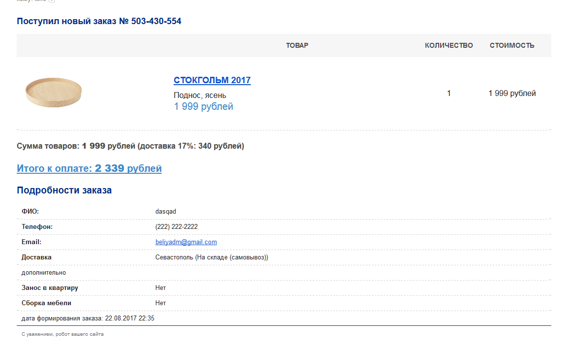Image resolution: width=566 pixels, height=350 pixels.
Task: Click the wooden tray product thumbnail
Action: click(54, 92)
